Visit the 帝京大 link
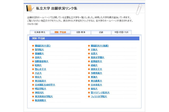Viewport: 169px width, 112px height. coord(38,77)
